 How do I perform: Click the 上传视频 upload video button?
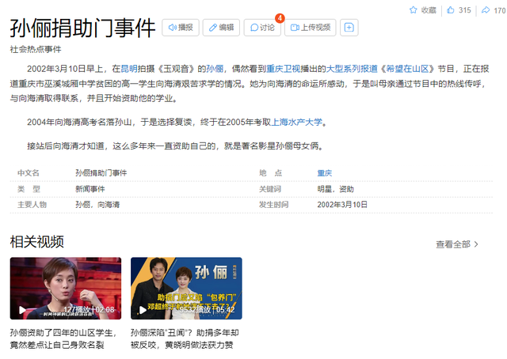[311, 28]
